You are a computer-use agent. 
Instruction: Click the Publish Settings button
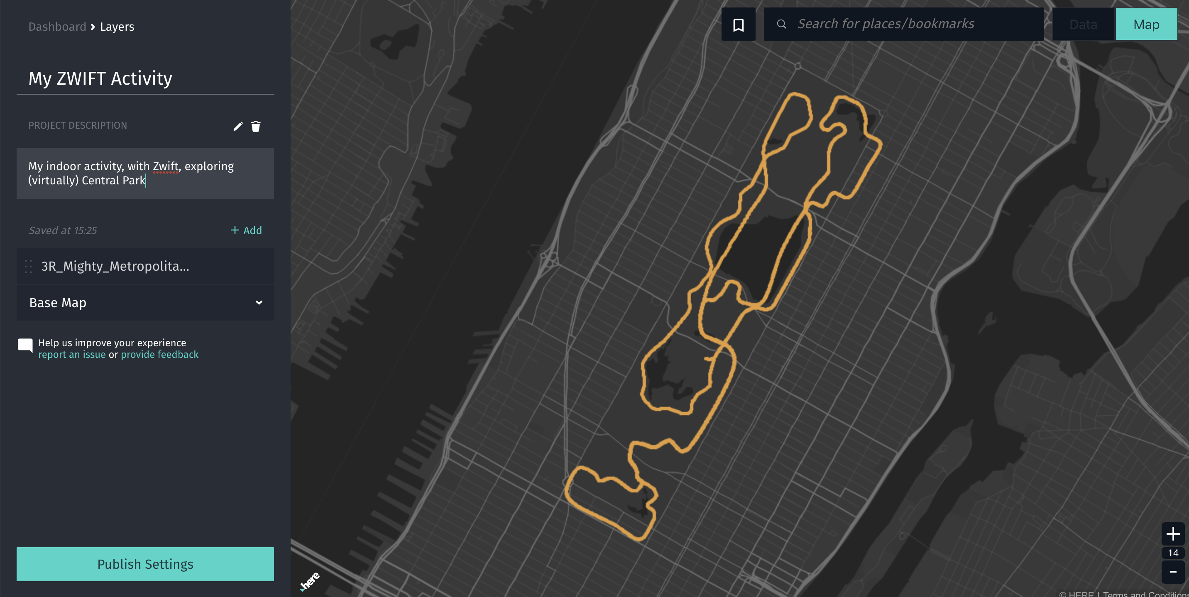[x=145, y=563]
